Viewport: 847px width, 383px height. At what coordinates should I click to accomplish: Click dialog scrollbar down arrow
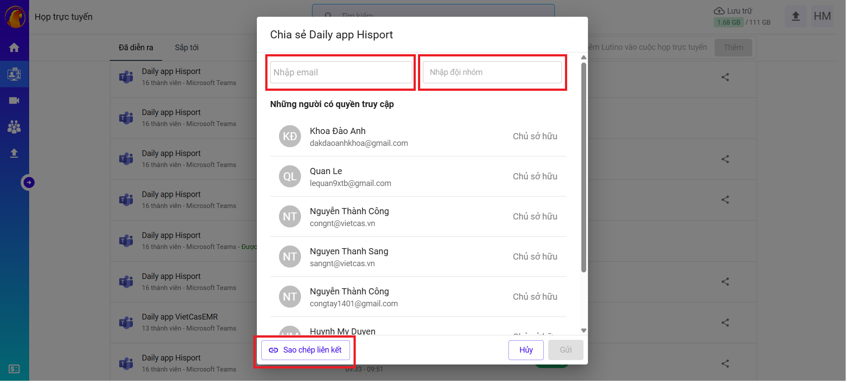tap(583, 331)
